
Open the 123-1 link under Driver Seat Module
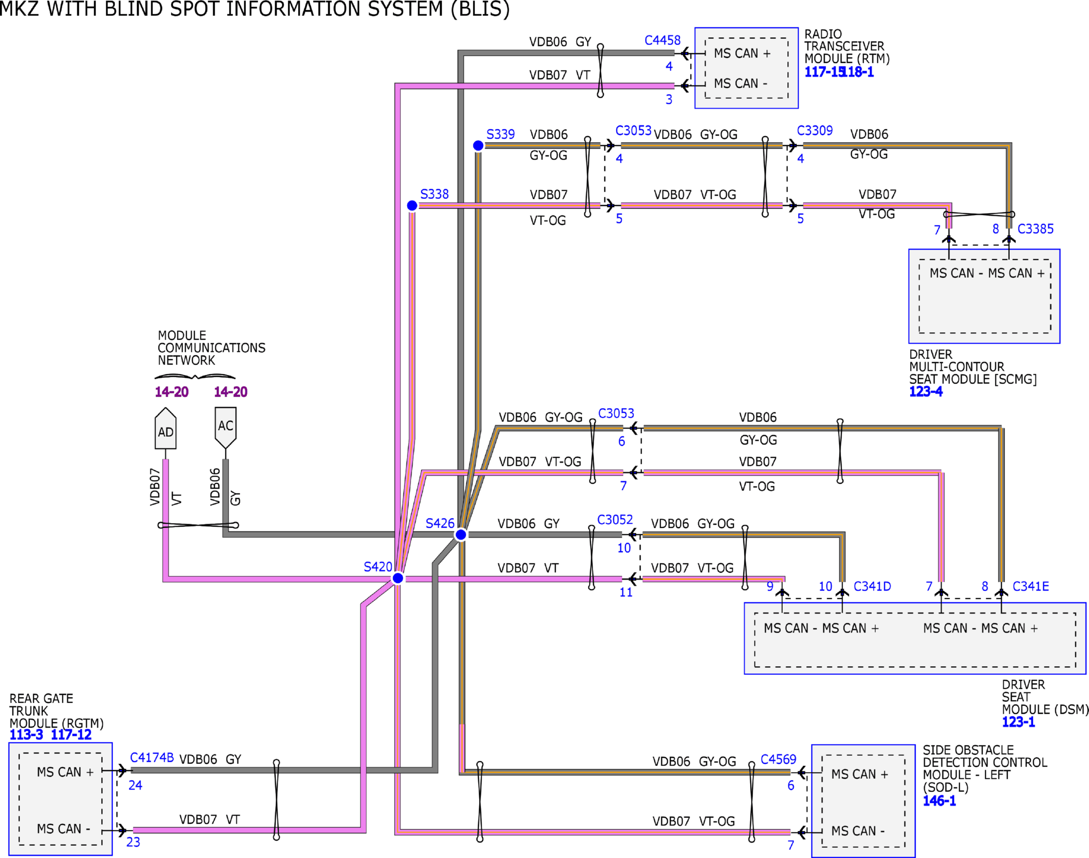[1018, 722]
